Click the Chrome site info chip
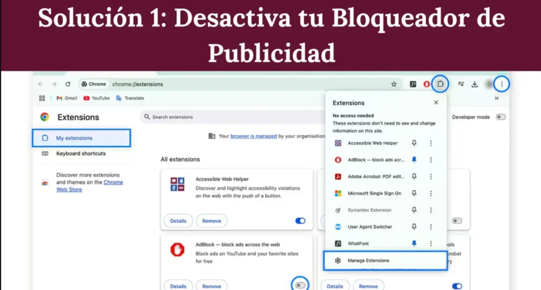The height and width of the screenshot is (290, 541). click(94, 84)
